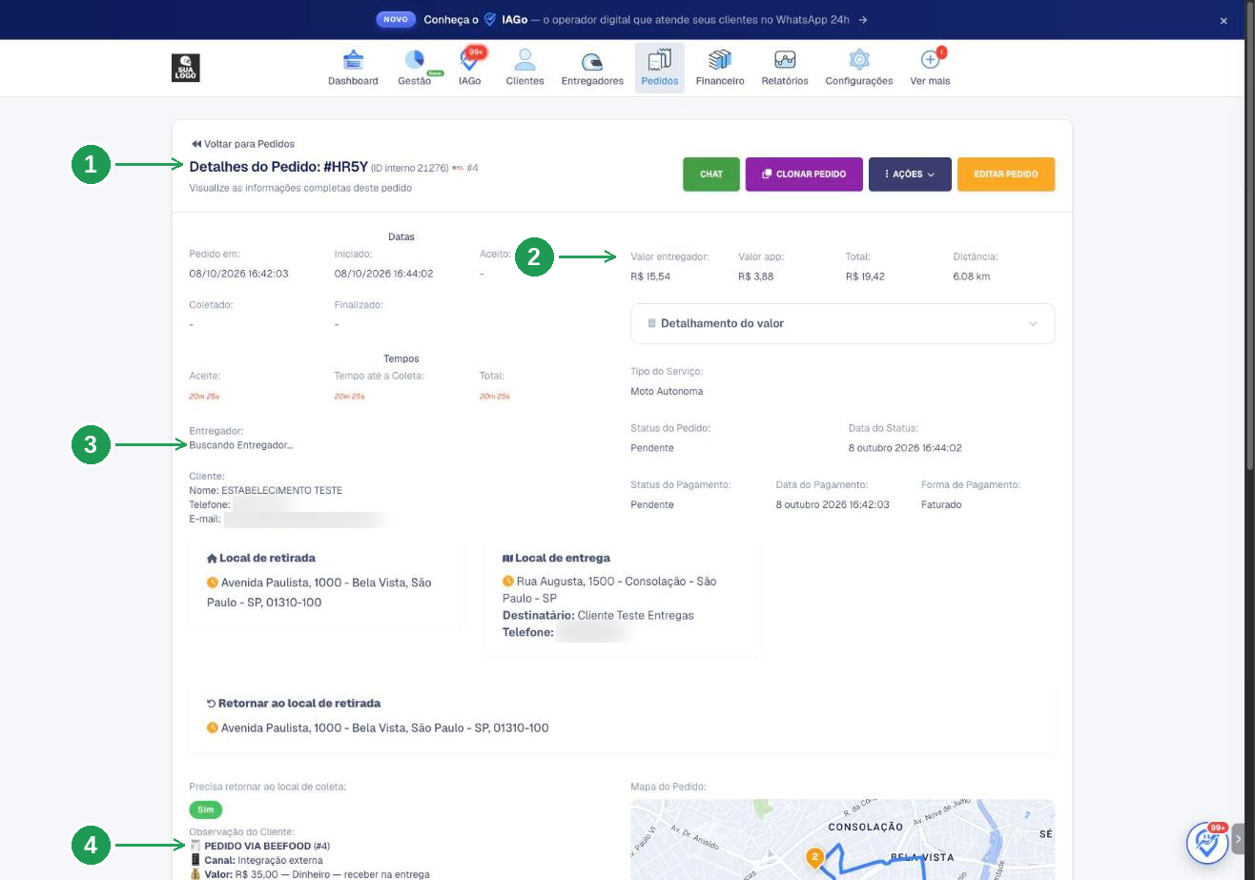Click the Valor app R$ 3,88 value
Screen dimensions: 1255x880
point(756,276)
